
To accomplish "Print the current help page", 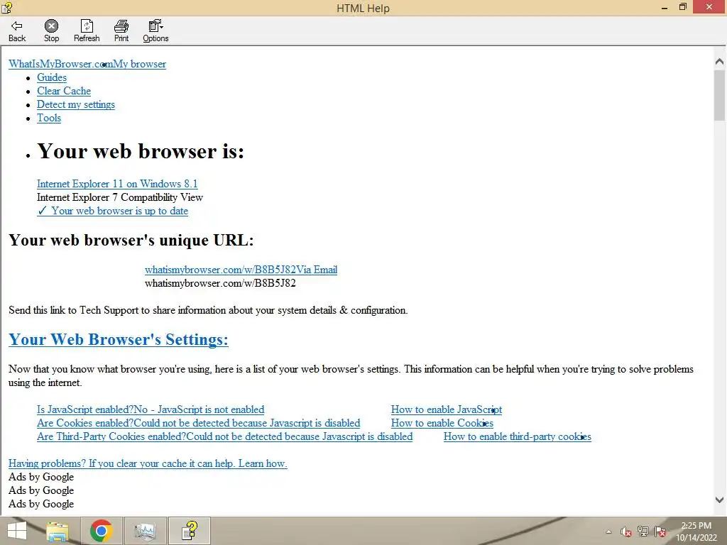I will [121, 31].
